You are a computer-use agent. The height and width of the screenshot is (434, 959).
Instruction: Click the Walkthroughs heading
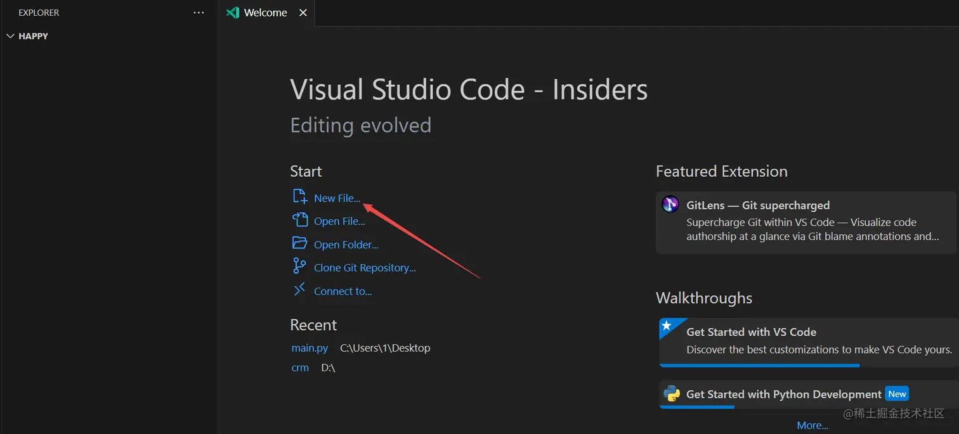click(x=704, y=298)
